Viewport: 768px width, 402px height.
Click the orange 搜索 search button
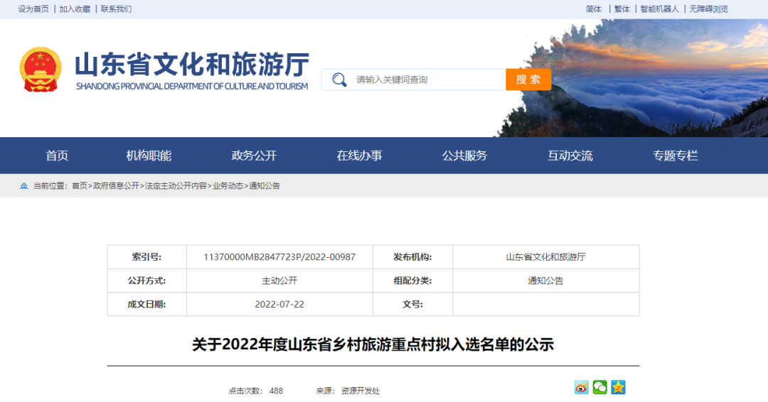coord(528,80)
